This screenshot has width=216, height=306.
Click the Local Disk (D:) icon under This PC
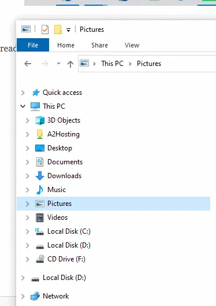click(40, 246)
